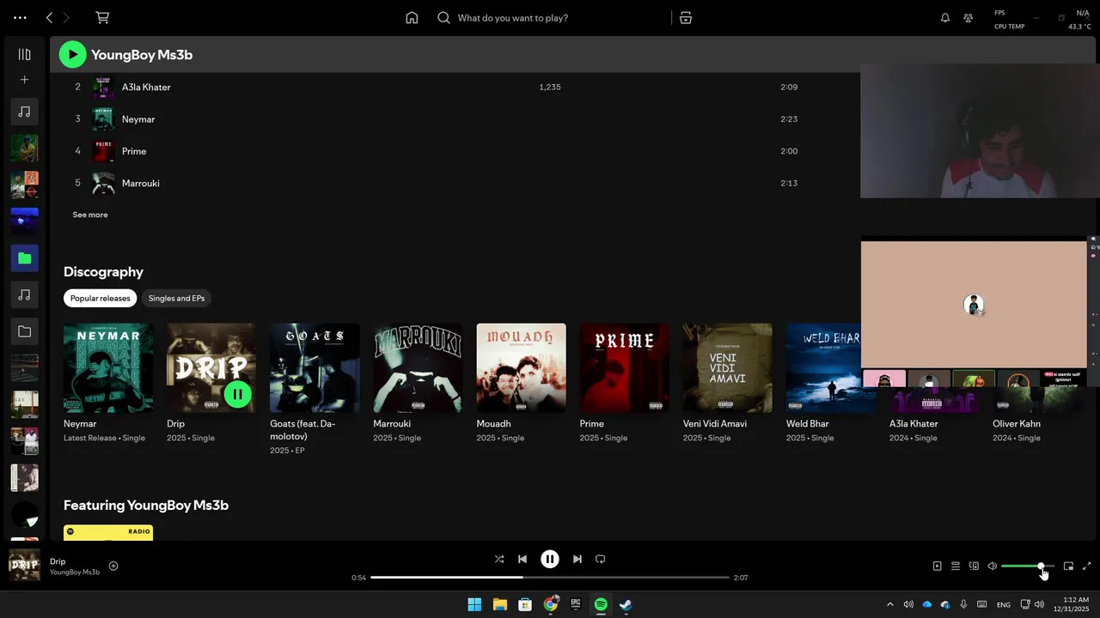This screenshot has height=618, width=1100.
Task: Open Windows Start menu
Action: click(x=474, y=604)
